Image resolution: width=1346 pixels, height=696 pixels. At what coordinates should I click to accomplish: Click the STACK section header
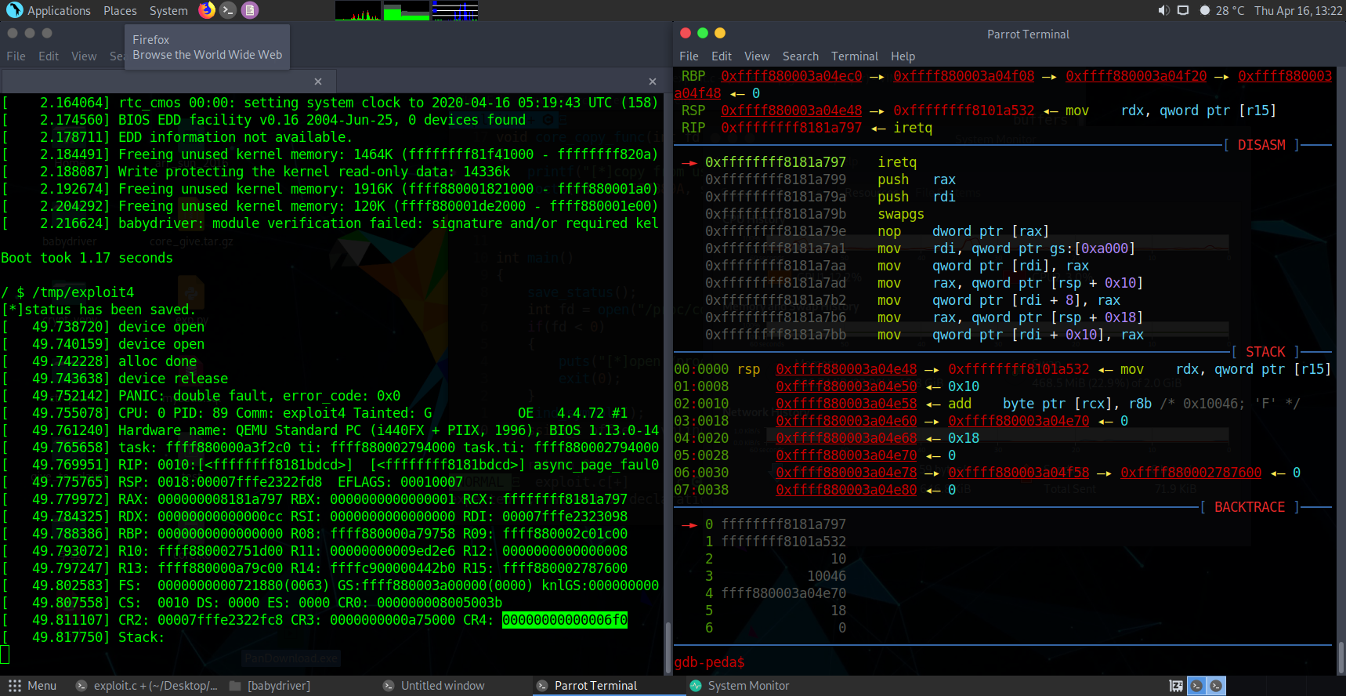pos(1265,352)
